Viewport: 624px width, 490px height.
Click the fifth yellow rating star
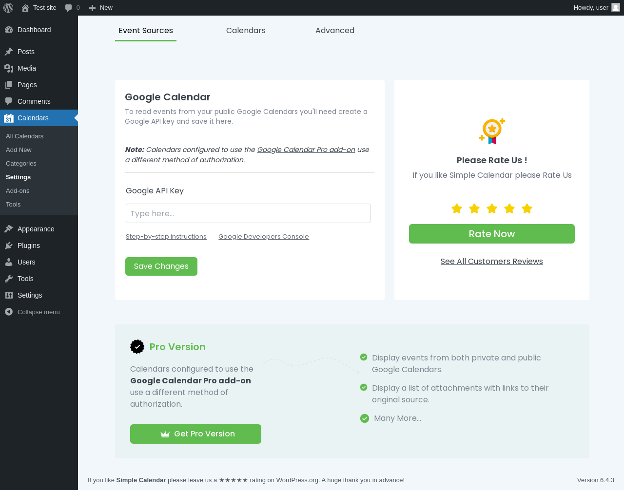(x=527, y=209)
